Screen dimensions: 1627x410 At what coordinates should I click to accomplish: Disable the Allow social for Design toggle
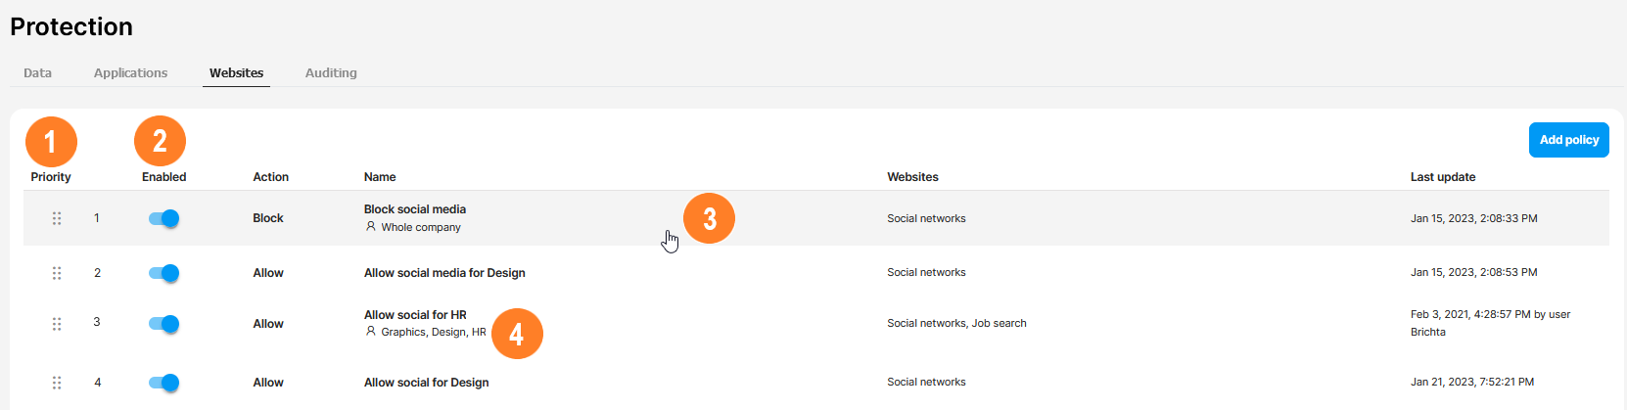[164, 383]
